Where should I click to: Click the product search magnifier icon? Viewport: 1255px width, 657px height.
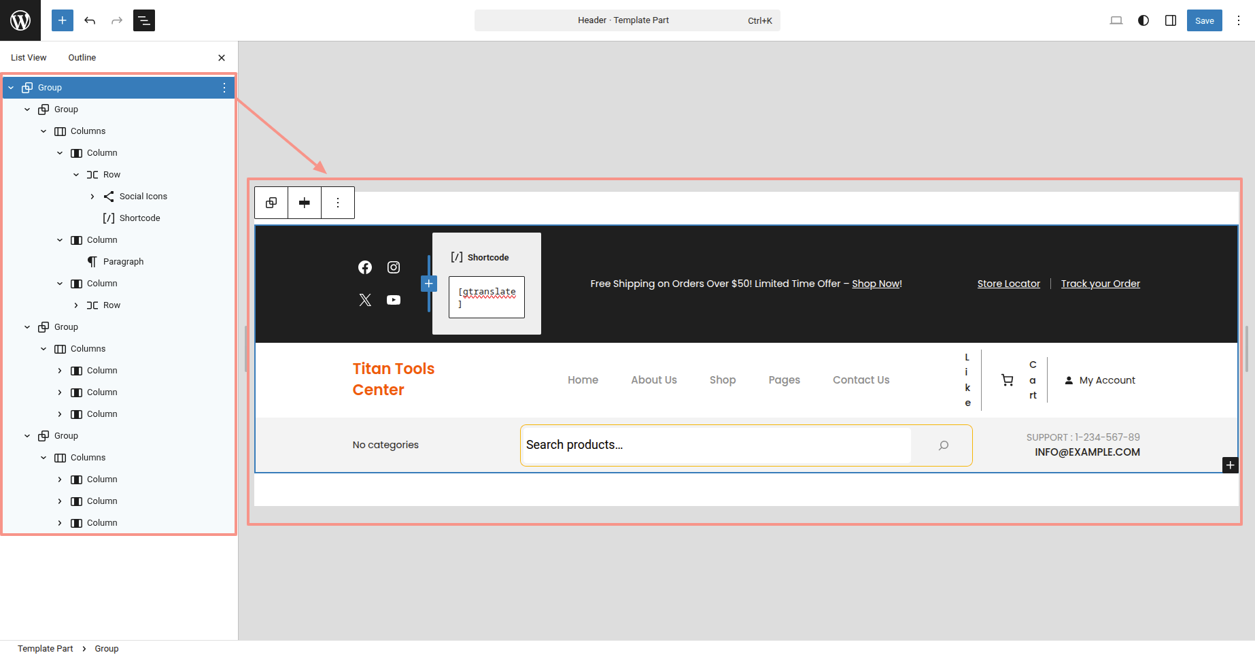point(944,445)
